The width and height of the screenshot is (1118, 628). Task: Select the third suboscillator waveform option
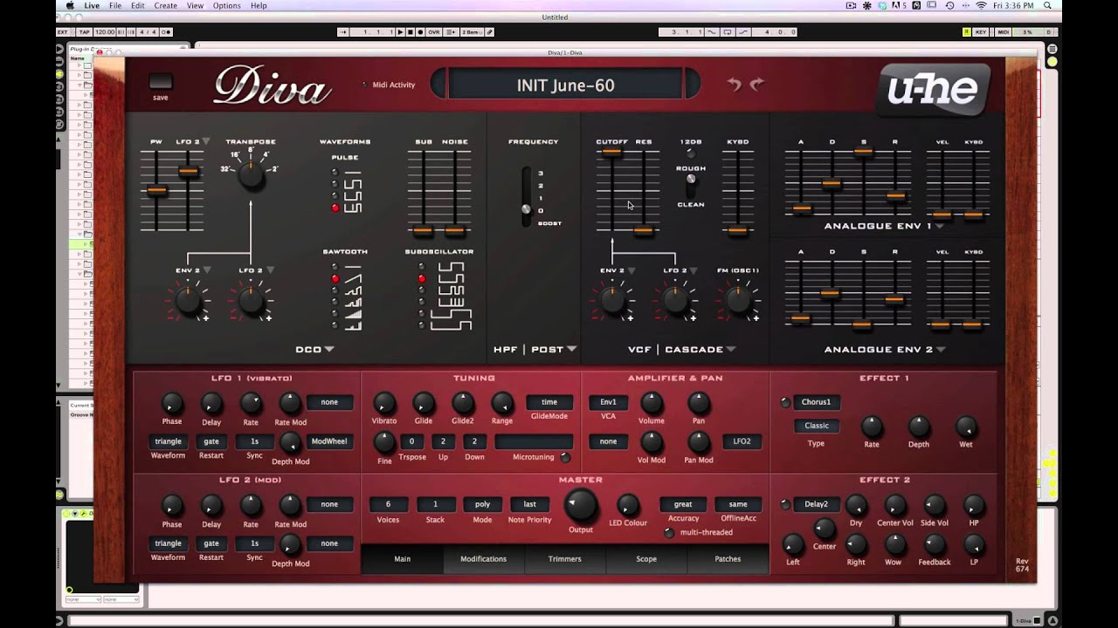422,290
